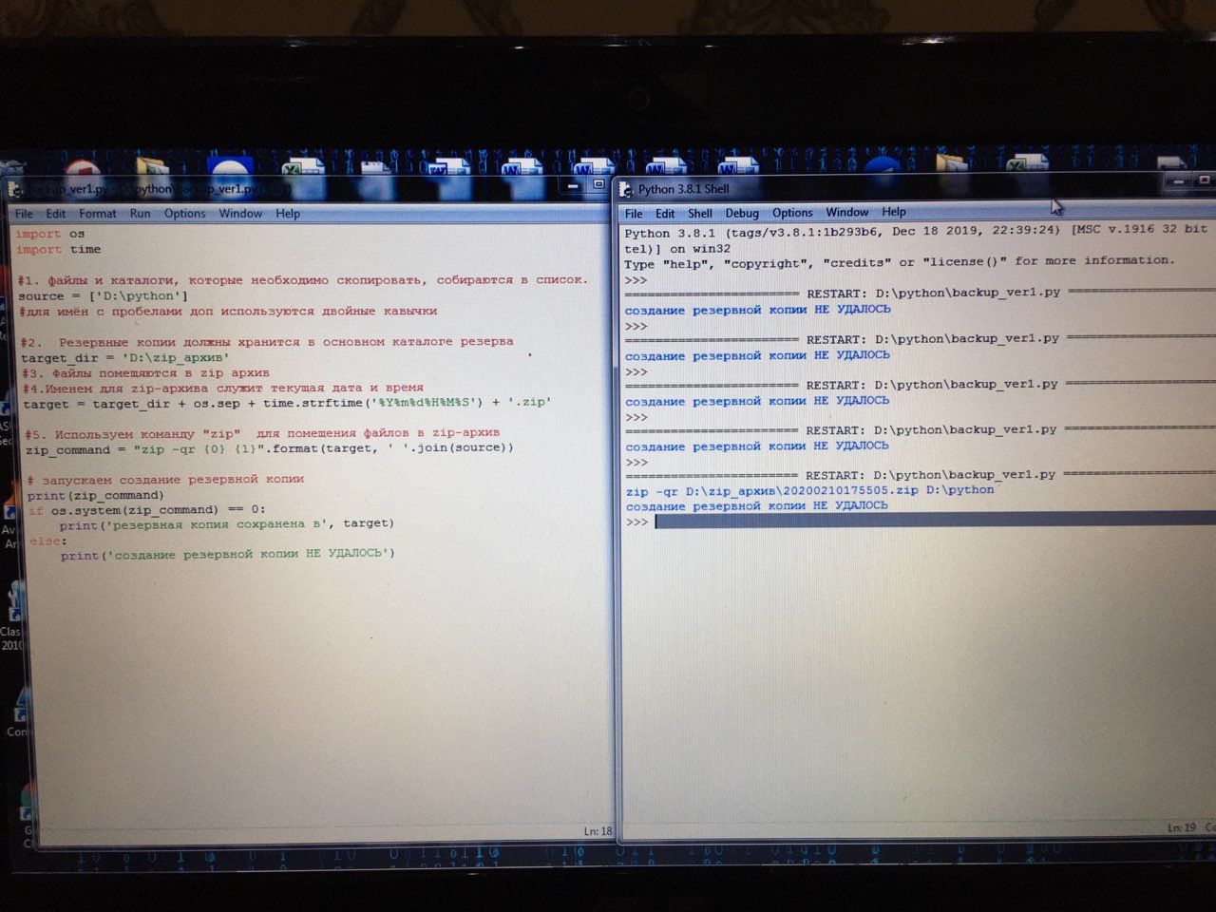Click the 'zip -qr D:\zip_архив\20200210175505.zip' output line

pos(809,491)
